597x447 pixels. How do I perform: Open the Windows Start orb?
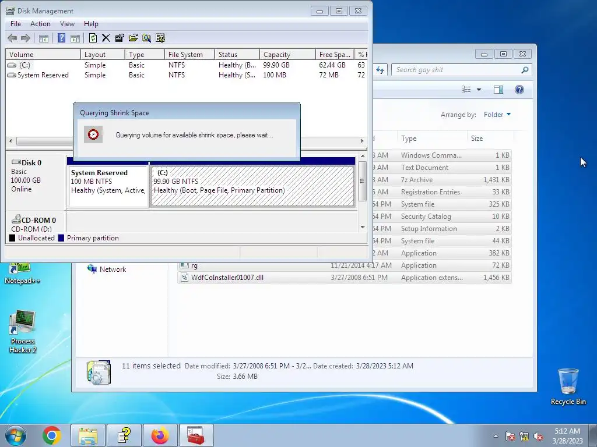(16, 435)
